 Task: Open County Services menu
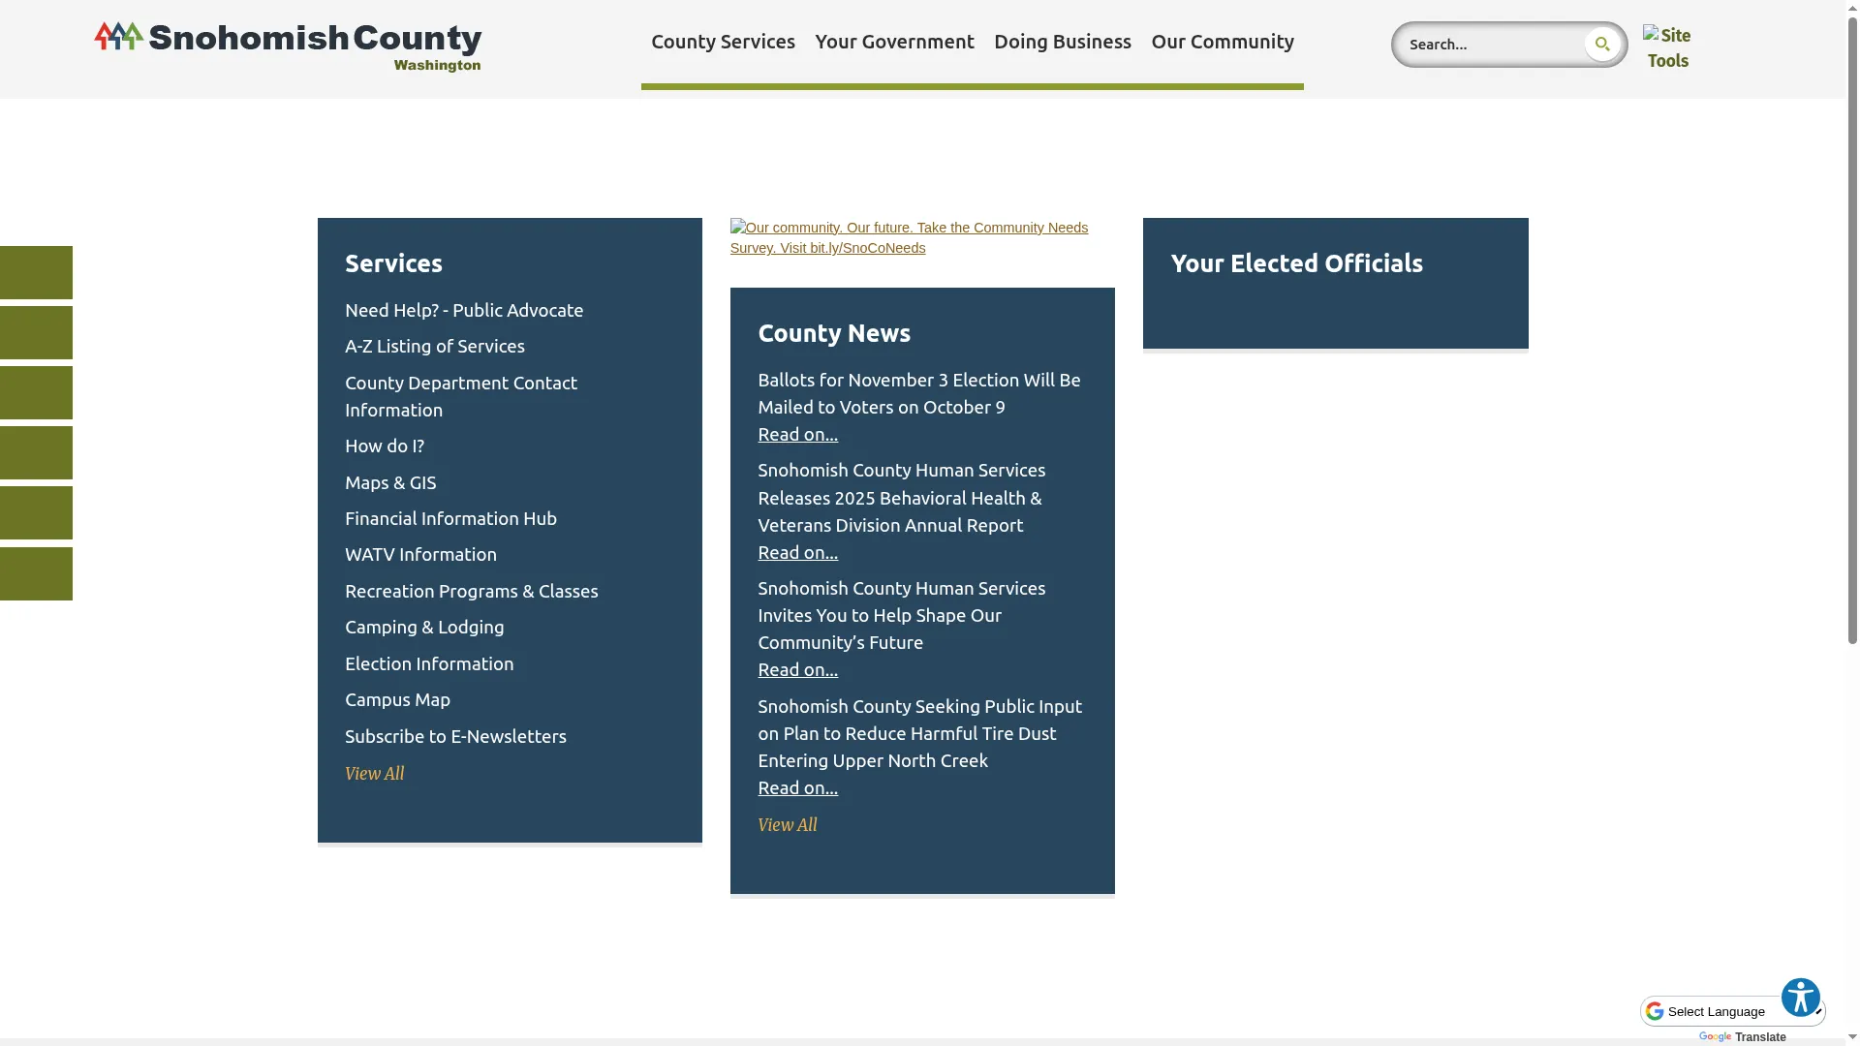tap(723, 42)
